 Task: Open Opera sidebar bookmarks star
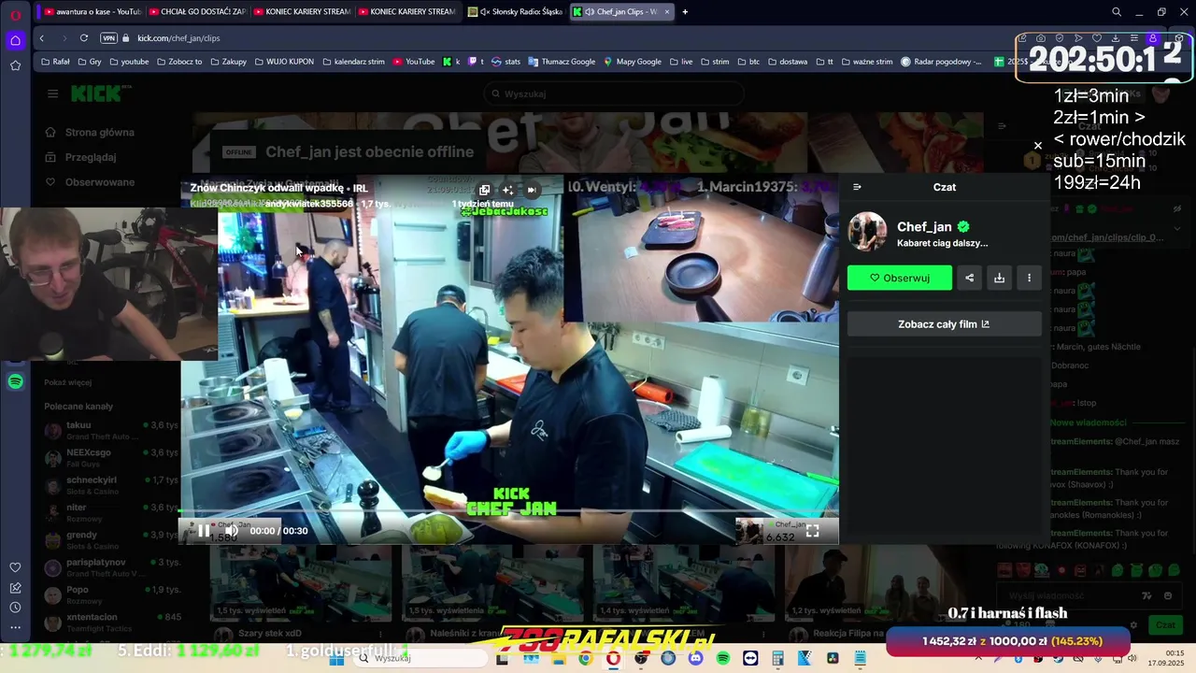click(x=15, y=65)
